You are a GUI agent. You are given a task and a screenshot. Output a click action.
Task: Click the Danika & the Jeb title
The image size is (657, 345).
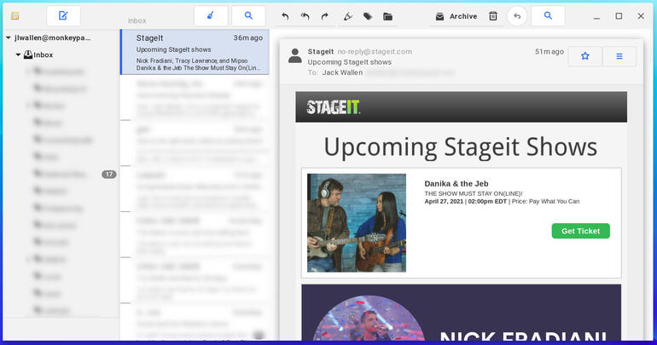pyautogui.click(x=456, y=184)
